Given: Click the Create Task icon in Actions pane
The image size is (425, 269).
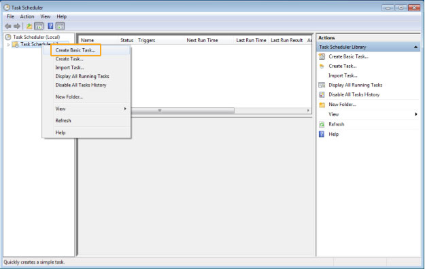Looking at the screenshot, I should coord(322,66).
